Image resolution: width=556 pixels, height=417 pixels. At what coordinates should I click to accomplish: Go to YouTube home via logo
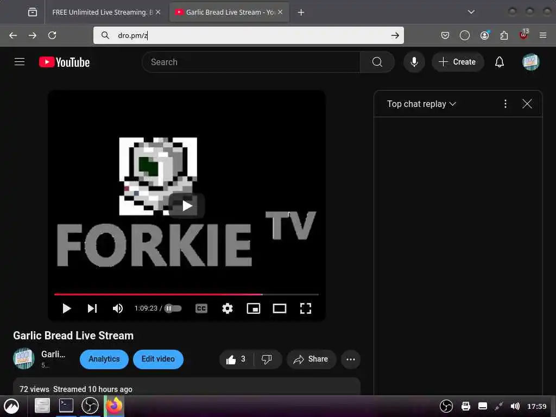coord(64,62)
